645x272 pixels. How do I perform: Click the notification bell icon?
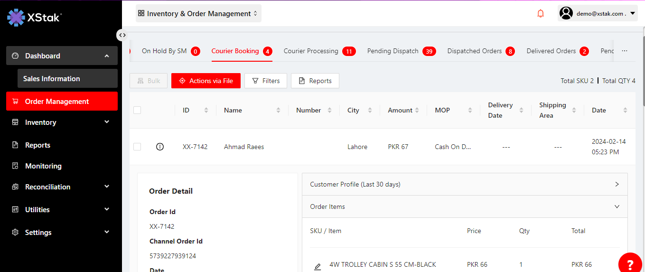tap(540, 14)
